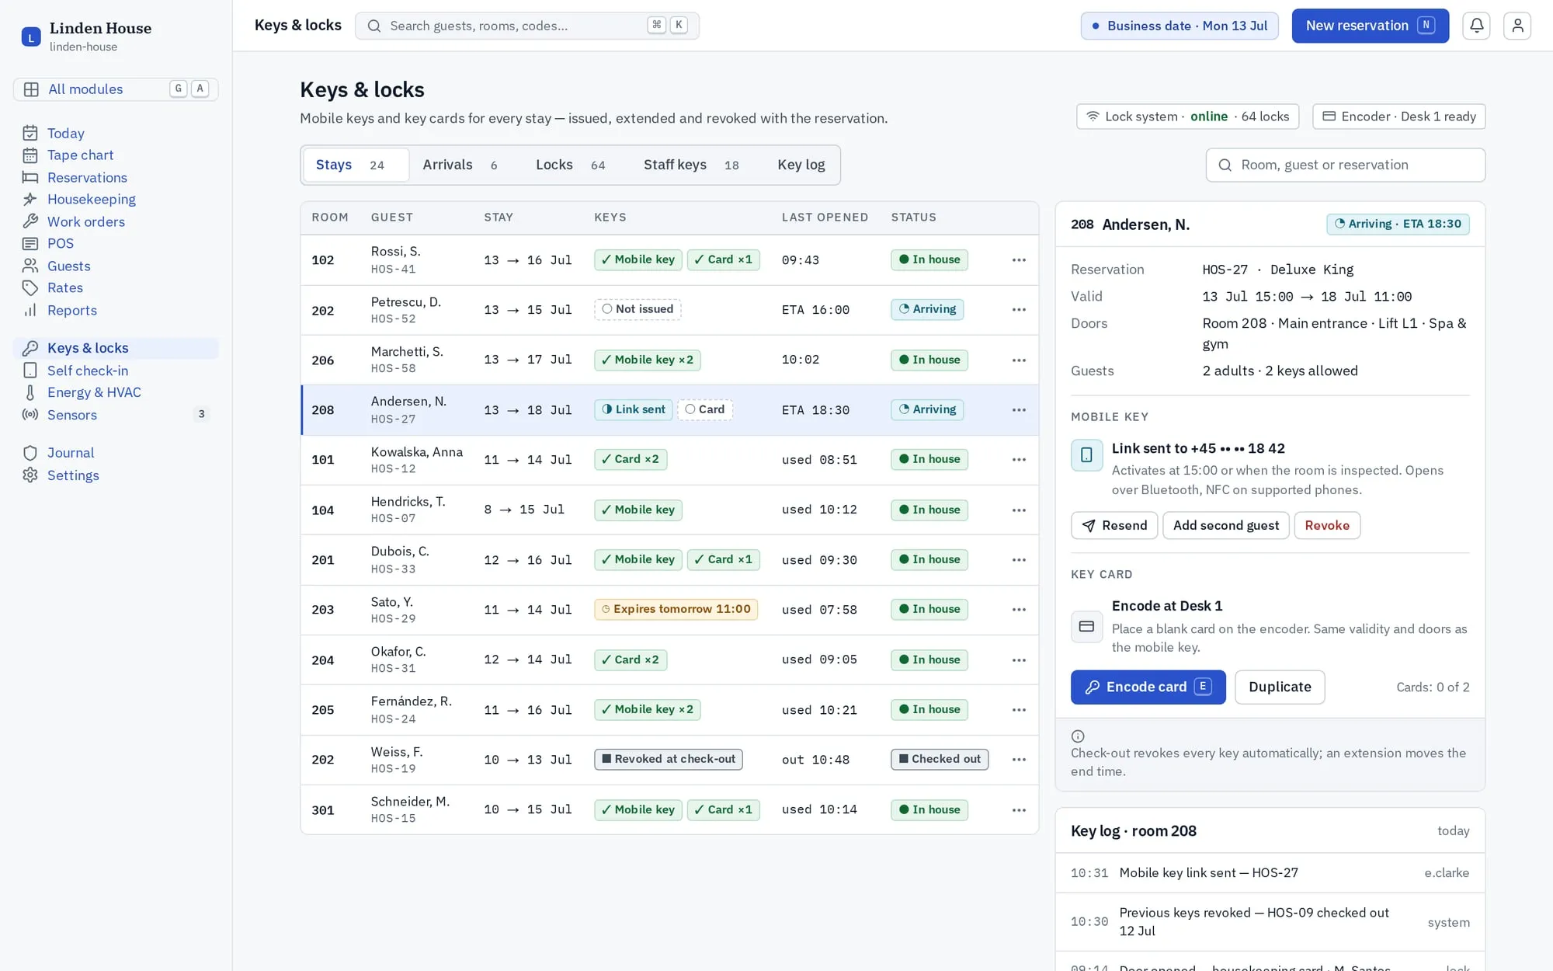Revoke the mobile key
1553x971 pixels.
(1327, 526)
